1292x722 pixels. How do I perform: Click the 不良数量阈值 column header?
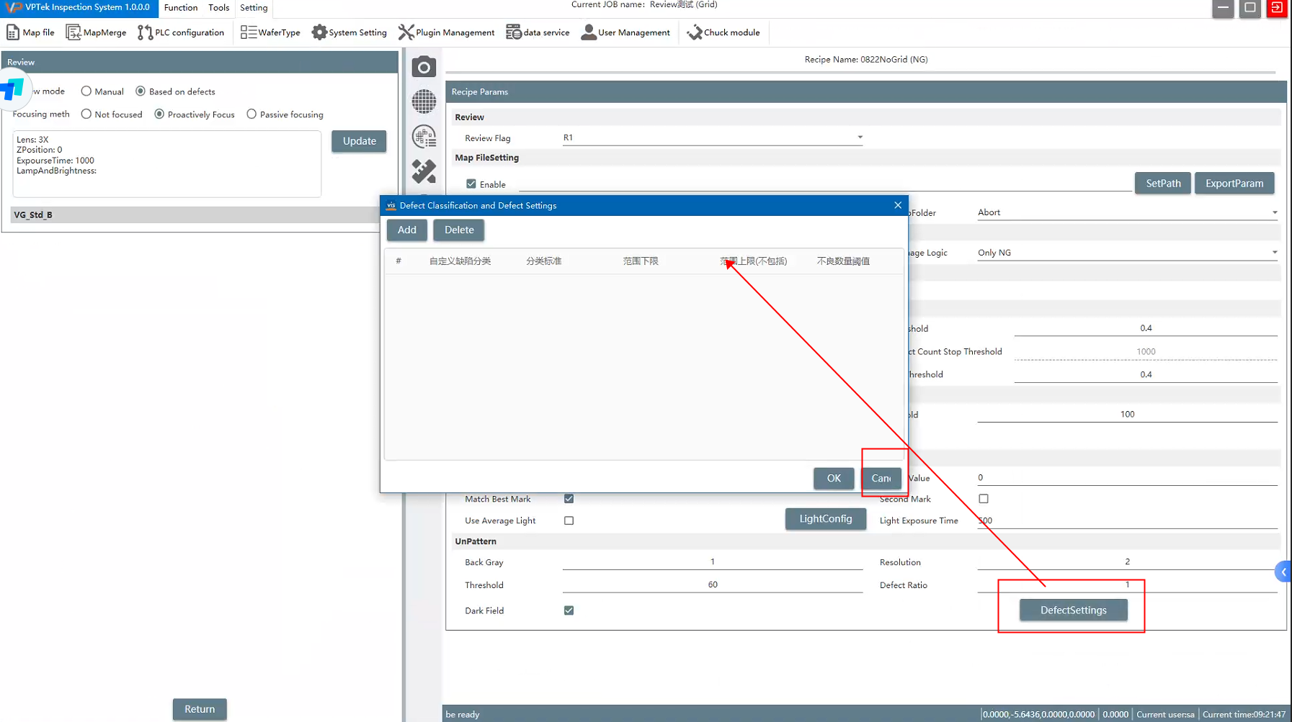(x=843, y=261)
